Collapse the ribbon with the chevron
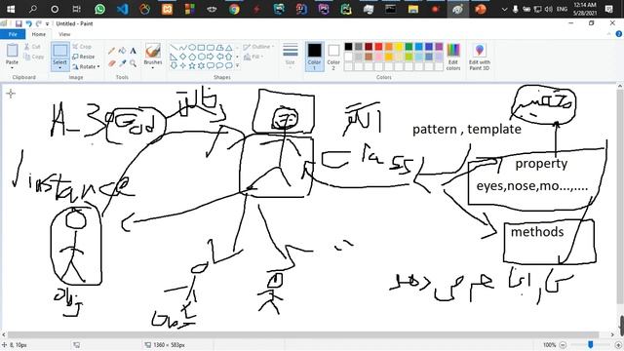Image resolution: width=624 pixels, height=351 pixels. [x=608, y=34]
